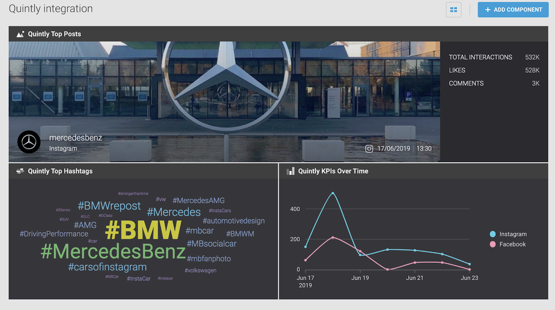
Task: Click the Quintly Top Posts panel icon
Action: pos(20,34)
